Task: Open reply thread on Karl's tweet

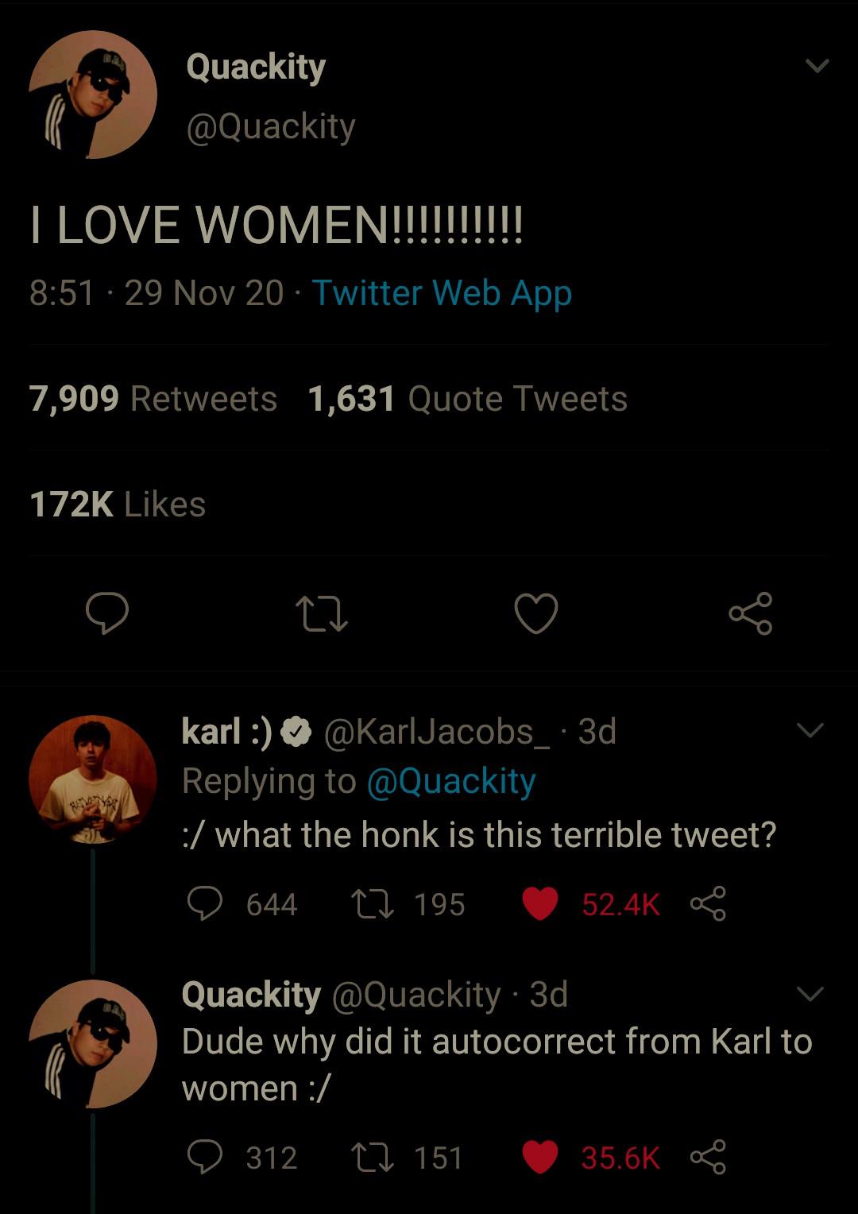Action: point(205,904)
